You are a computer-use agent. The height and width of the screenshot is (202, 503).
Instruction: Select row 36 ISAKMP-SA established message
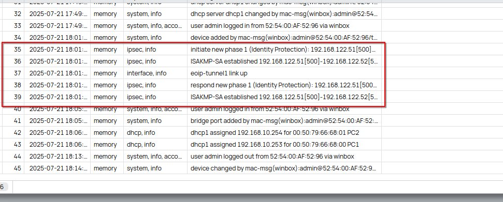coord(284,61)
